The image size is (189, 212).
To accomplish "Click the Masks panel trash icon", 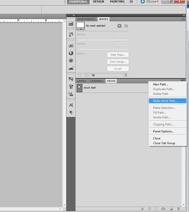I will point(125,75).
